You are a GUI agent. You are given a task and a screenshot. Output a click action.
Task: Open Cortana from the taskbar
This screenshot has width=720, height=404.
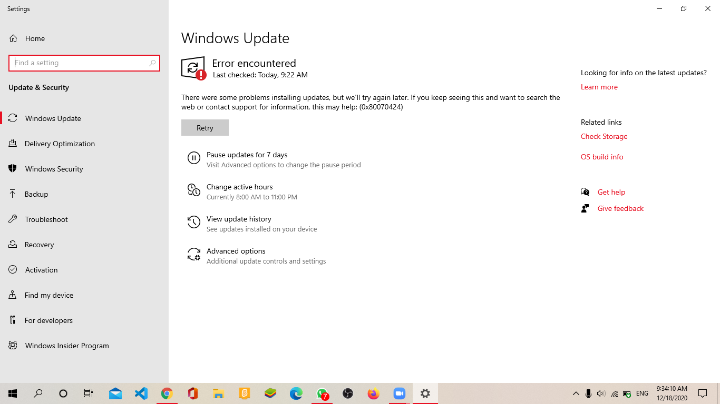coord(63,393)
